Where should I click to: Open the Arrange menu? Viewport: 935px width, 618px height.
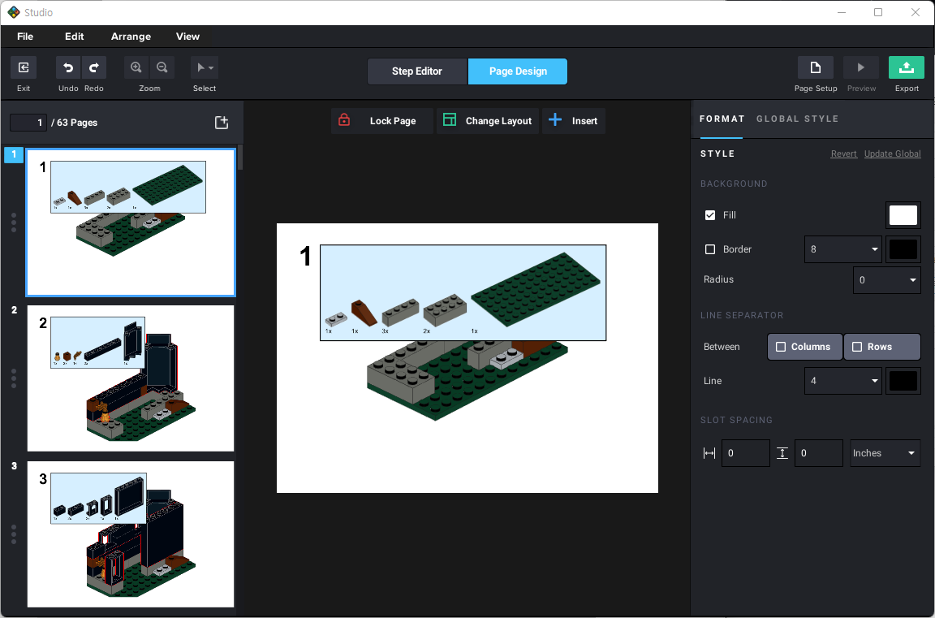[131, 37]
